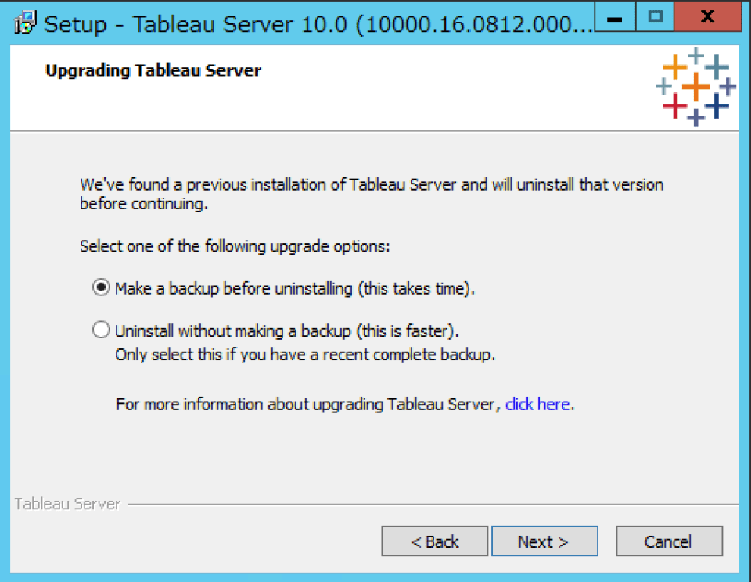
Task: Open the 'click here' upgrade information link
Action: 537,404
